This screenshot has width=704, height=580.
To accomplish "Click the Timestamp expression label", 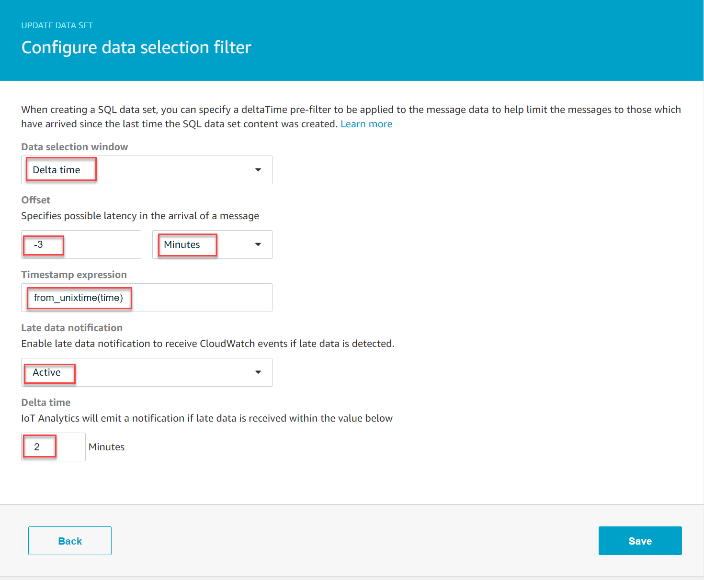I will click(x=74, y=275).
